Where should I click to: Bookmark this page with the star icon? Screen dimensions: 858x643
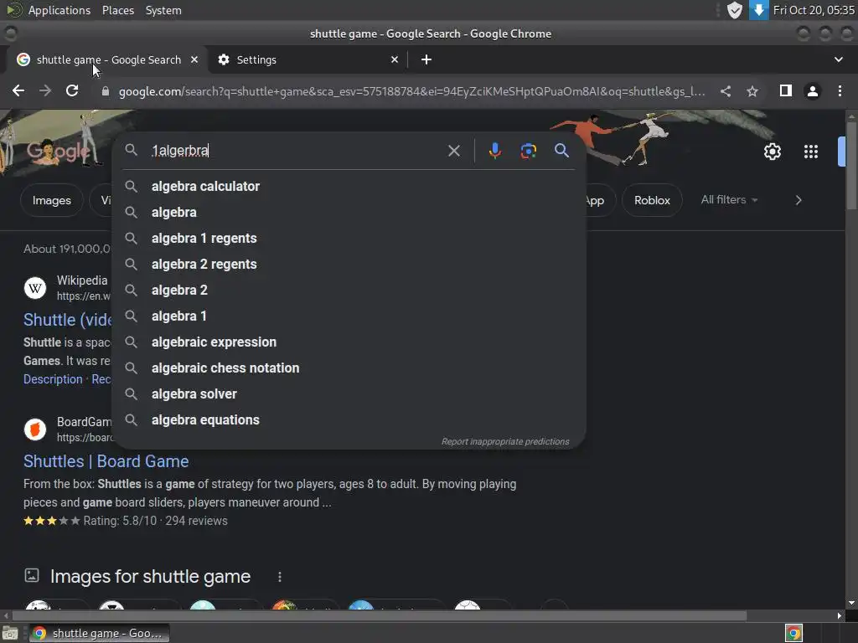coord(752,91)
